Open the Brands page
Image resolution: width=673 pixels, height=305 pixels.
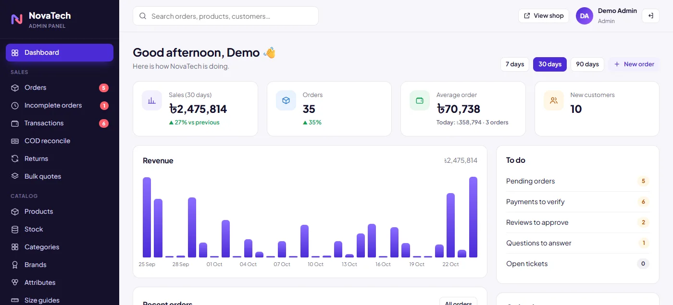pos(60,265)
